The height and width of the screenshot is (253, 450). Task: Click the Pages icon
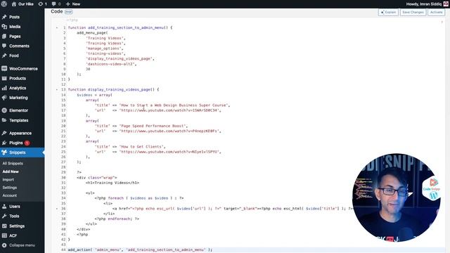pyautogui.click(x=4, y=37)
